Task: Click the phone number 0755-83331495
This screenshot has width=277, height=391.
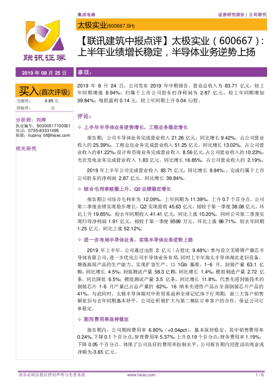Action: pos(43,130)
